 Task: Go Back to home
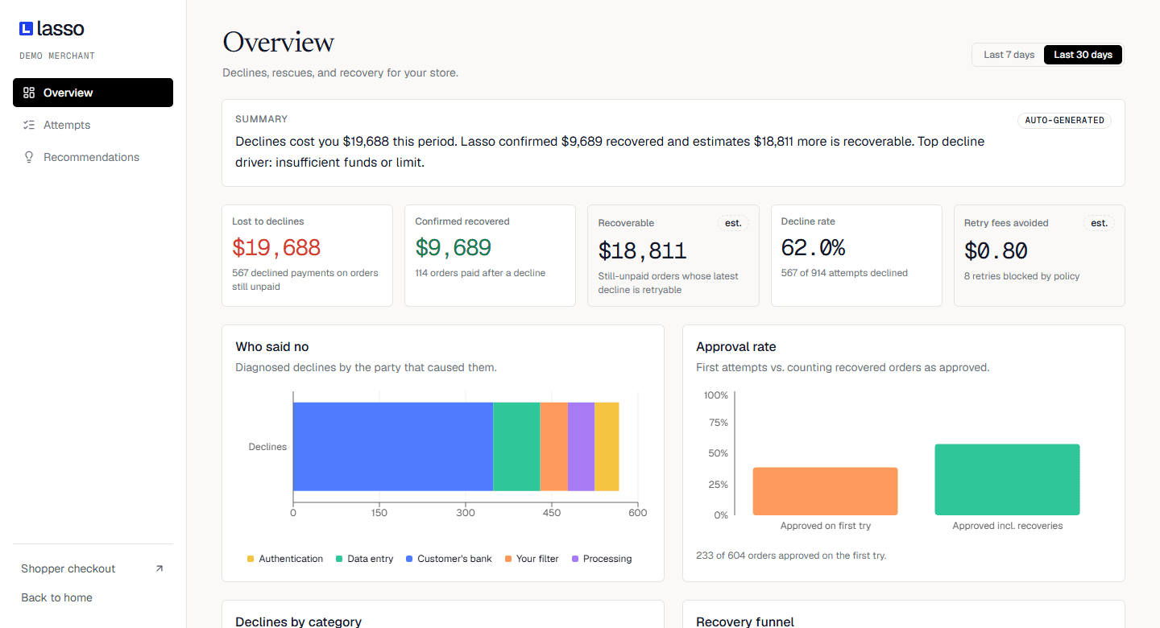click(x=56, y=597)
